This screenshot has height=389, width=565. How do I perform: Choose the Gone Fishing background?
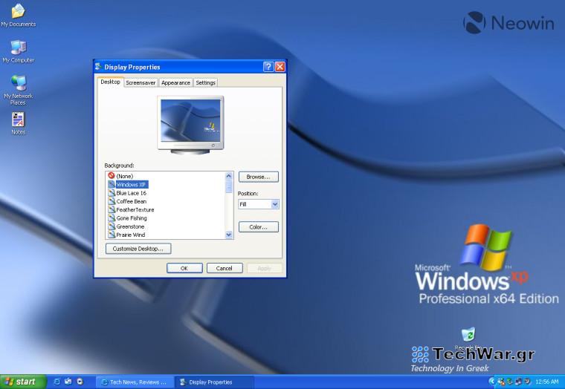click(132, 218)
